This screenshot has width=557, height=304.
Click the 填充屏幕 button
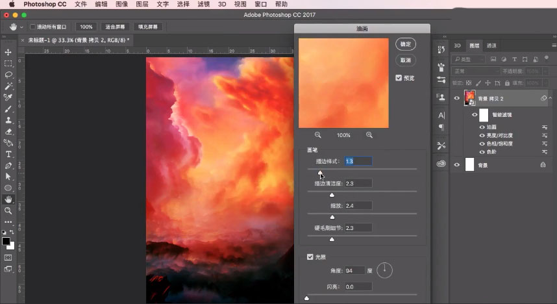pos(148,27)
